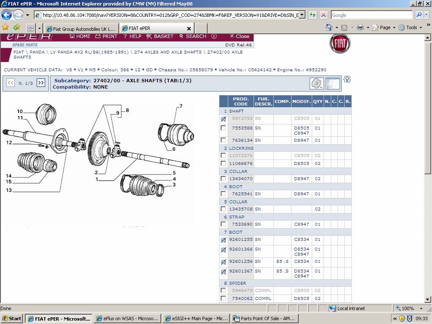Image resolution: width=432 pixels, height=324 pixels.
Task: Tick the checkbox for spider 7540062
Action: click(x=223, y=298)
